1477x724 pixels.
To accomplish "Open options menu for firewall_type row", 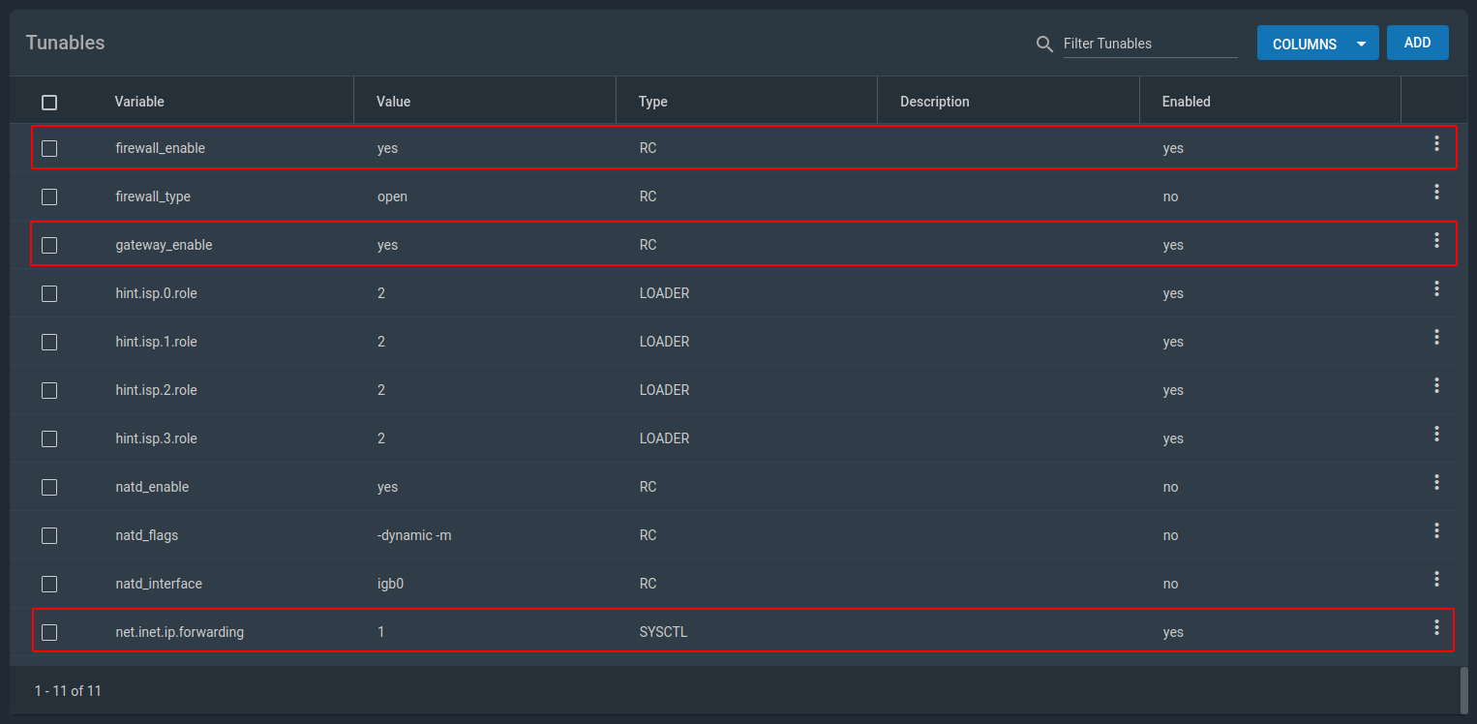I will pyautogui.click(x=1436, y=192).
